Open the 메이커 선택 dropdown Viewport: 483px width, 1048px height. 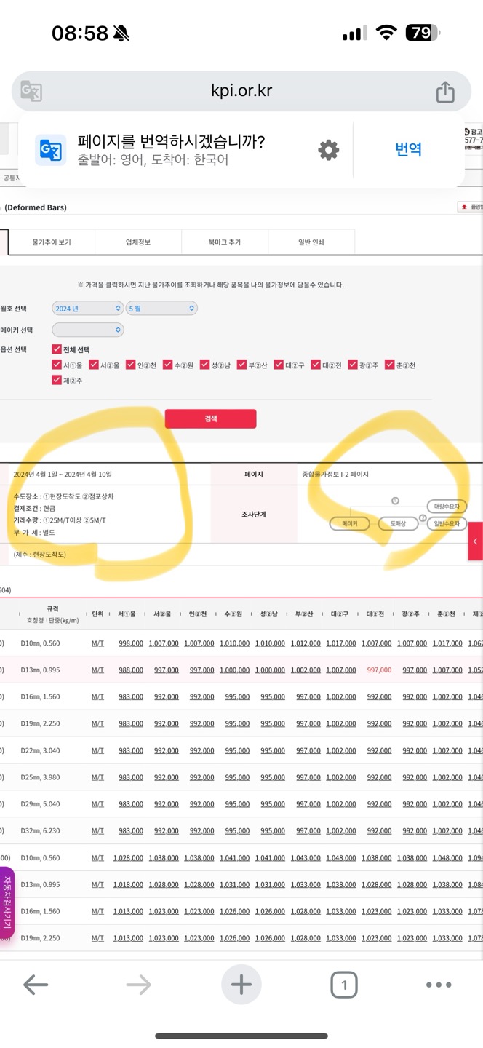tap(87, 330)
